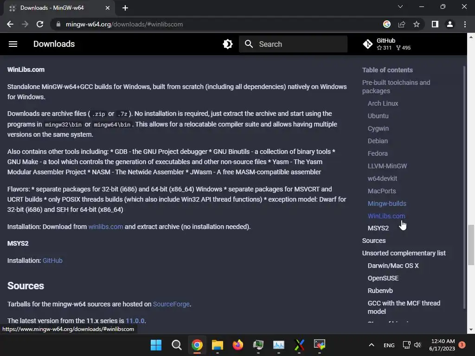
Task: Open the Windows Start menu
Action: tap(156, 345)
